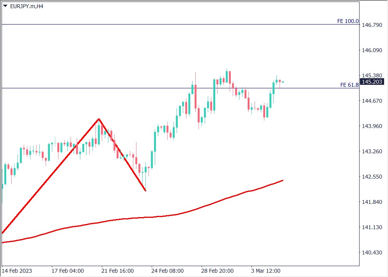Click the 24 Feb 08:00 time label
Screen dimensions: 388x277
tap(167, 271)
